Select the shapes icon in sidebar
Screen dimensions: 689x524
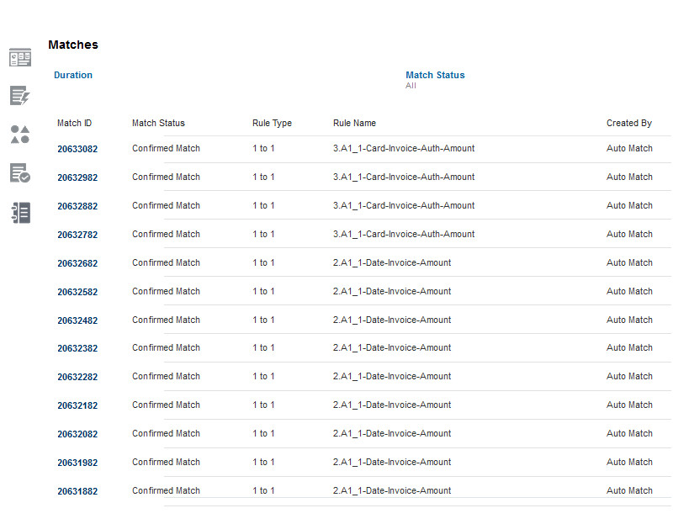[20, 135]
